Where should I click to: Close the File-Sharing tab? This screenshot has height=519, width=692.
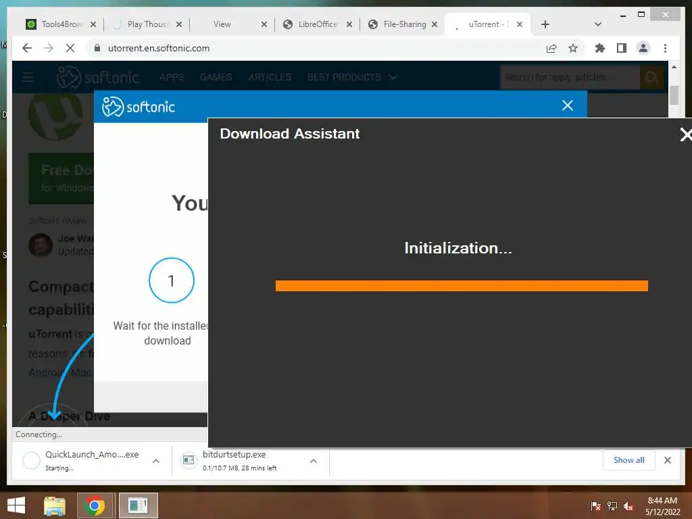[435, 24]
